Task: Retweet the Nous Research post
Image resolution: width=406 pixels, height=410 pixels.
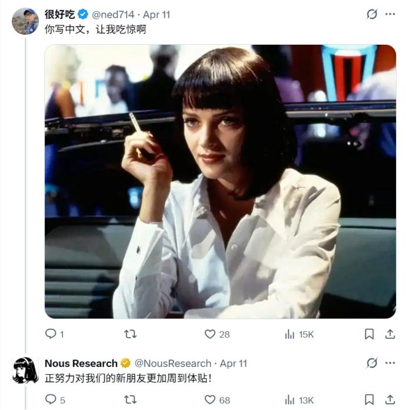Action: click(x=131, y=400)
